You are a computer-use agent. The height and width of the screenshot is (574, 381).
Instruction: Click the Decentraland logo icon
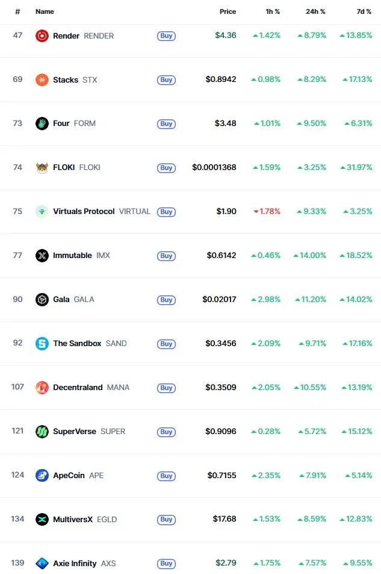coord(42,387)
